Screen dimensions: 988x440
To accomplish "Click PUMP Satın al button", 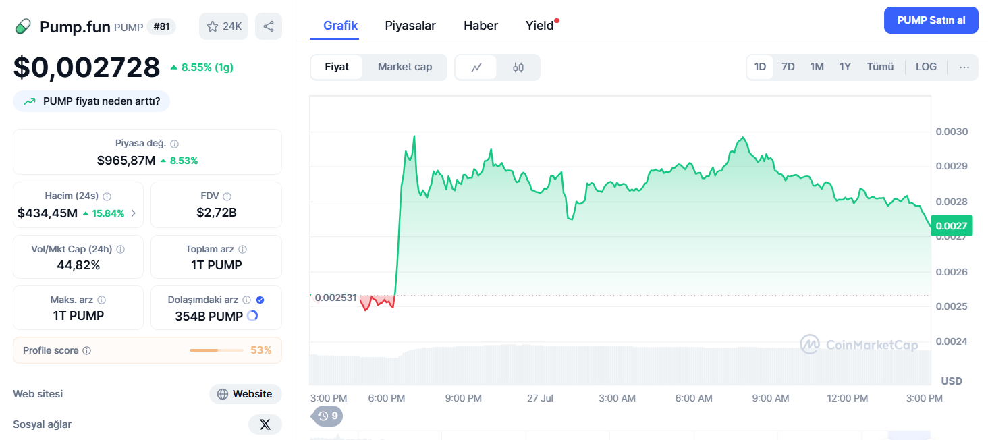I will click(931, 20).
